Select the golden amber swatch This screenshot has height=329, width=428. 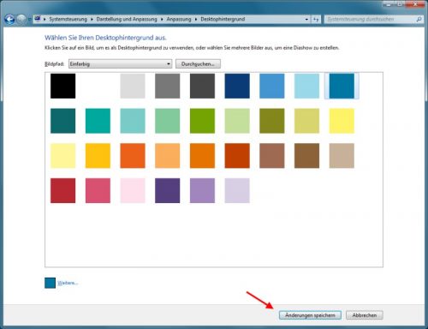(x=98, y=156)
